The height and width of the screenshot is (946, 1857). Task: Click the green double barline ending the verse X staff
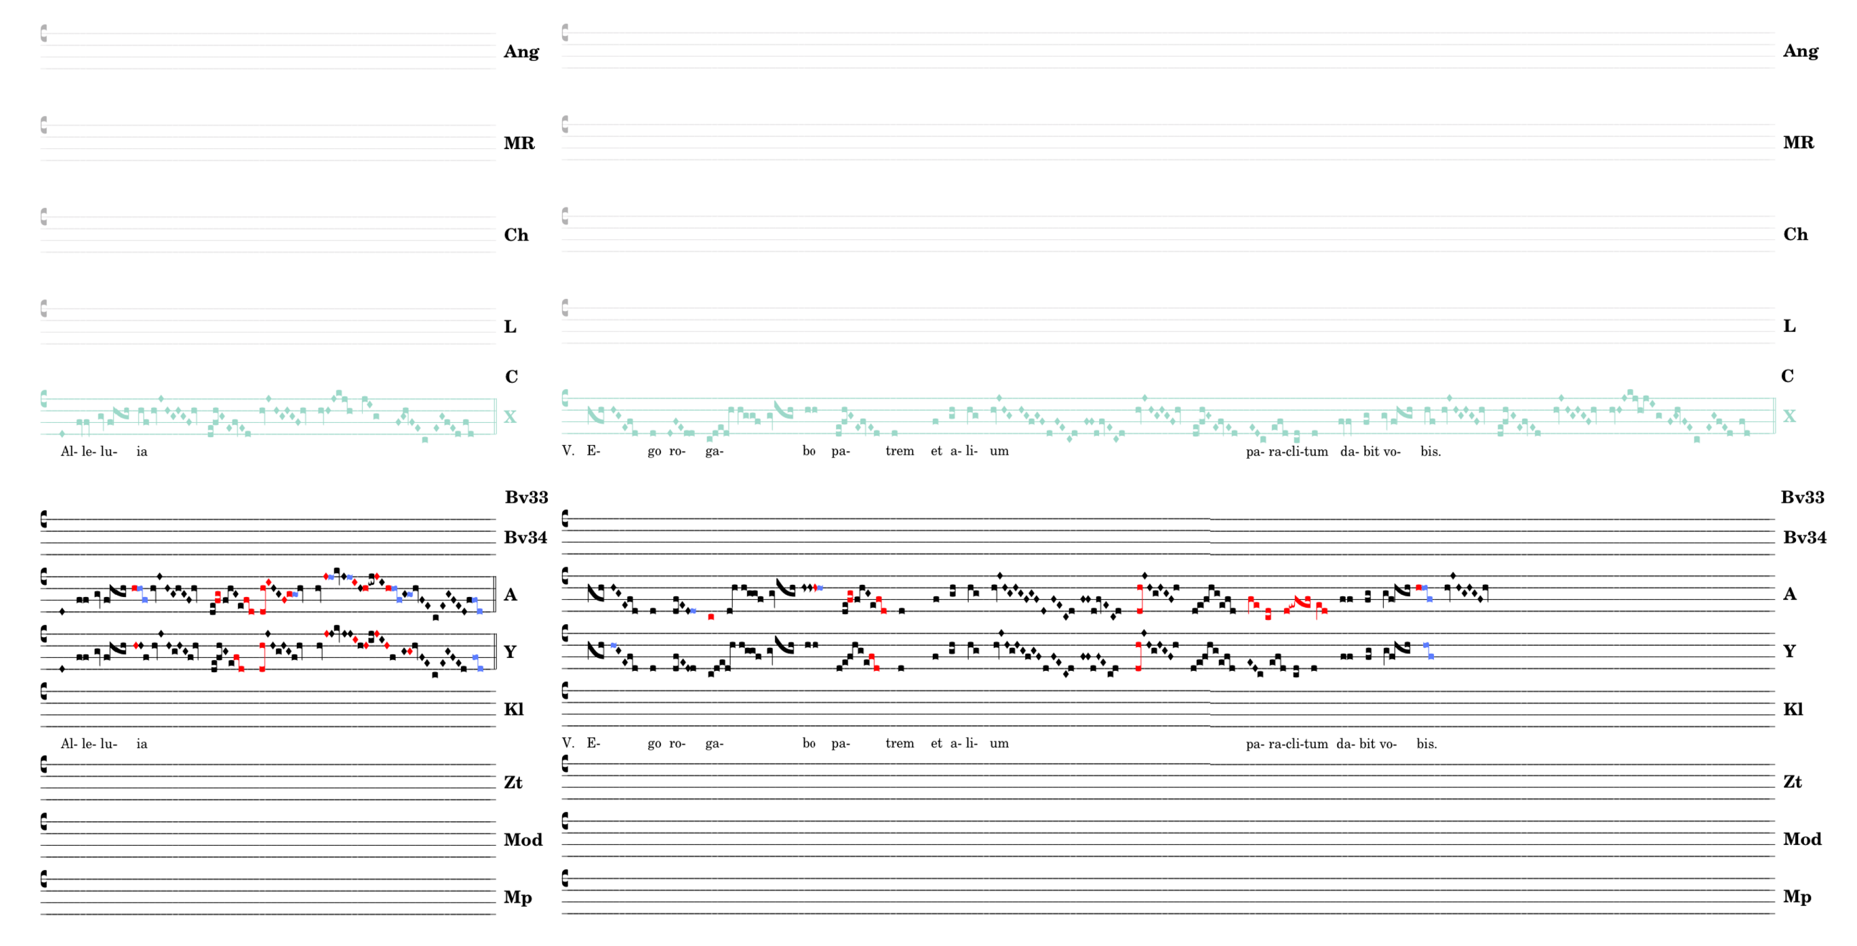point(1774,415)
